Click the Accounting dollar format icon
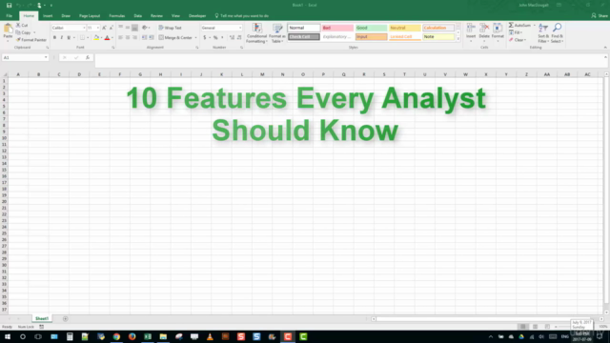This screenshot has height=343, width=610. (205, 38)
